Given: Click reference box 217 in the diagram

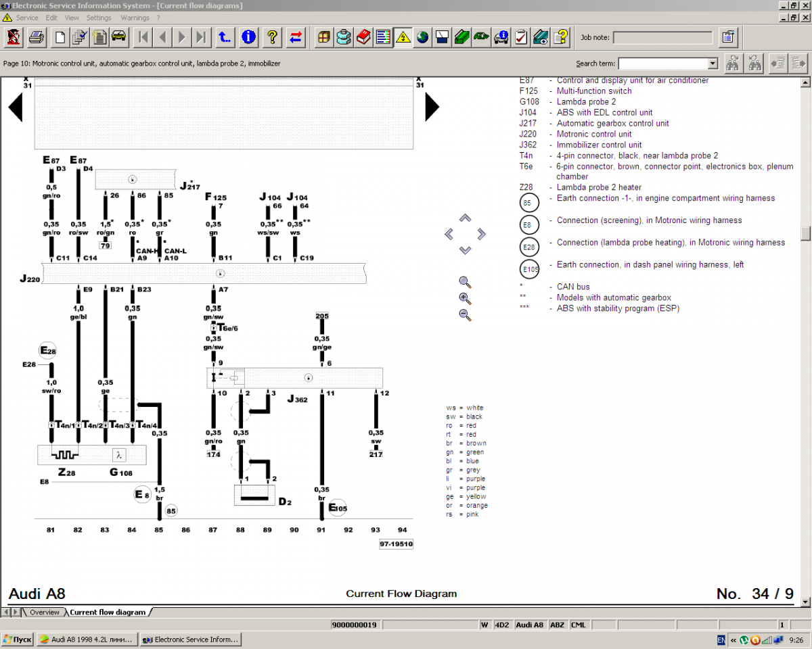Looking at the screenshot, I should pos(376,454).
